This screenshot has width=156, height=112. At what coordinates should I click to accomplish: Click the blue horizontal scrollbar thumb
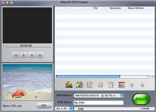click(88, 76)
